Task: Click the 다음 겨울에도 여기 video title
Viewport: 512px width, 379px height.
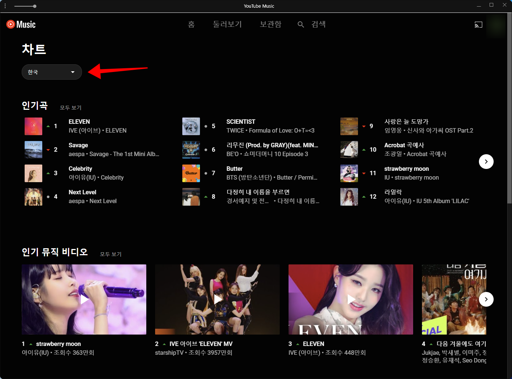Action: pos(461,344)
